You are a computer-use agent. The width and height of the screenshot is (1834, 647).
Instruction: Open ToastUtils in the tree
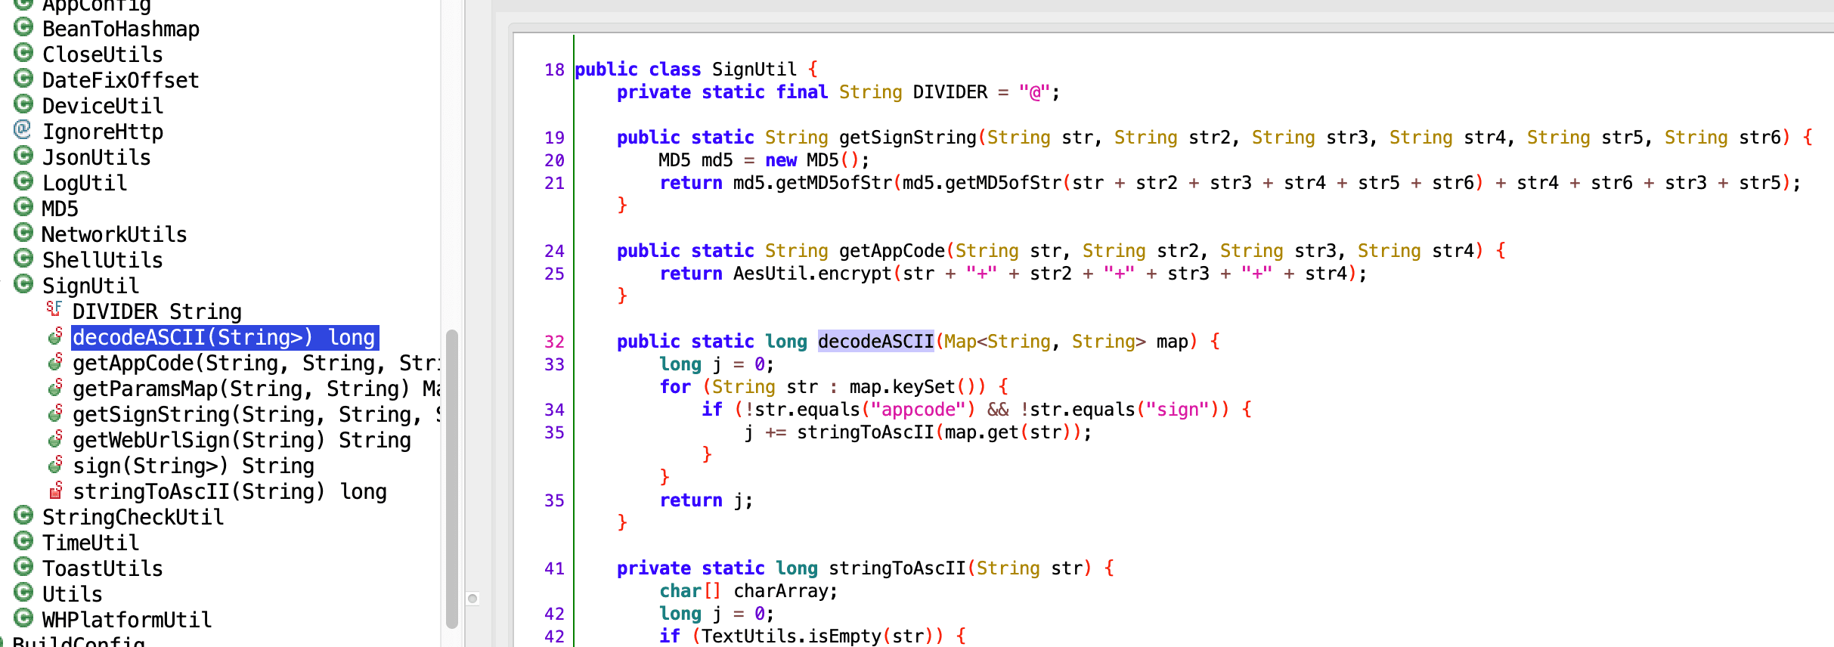click(x=103, y=569)
